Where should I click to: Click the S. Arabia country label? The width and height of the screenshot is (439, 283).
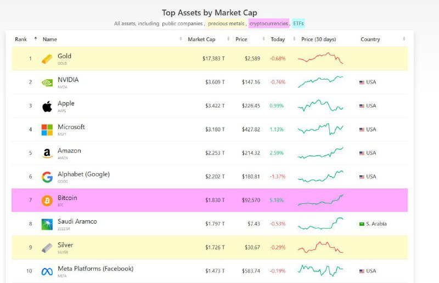click(x=376, y=224)
